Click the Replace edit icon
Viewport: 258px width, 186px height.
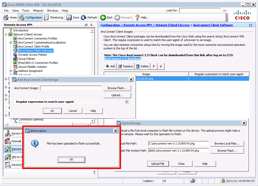pos(120,66)
